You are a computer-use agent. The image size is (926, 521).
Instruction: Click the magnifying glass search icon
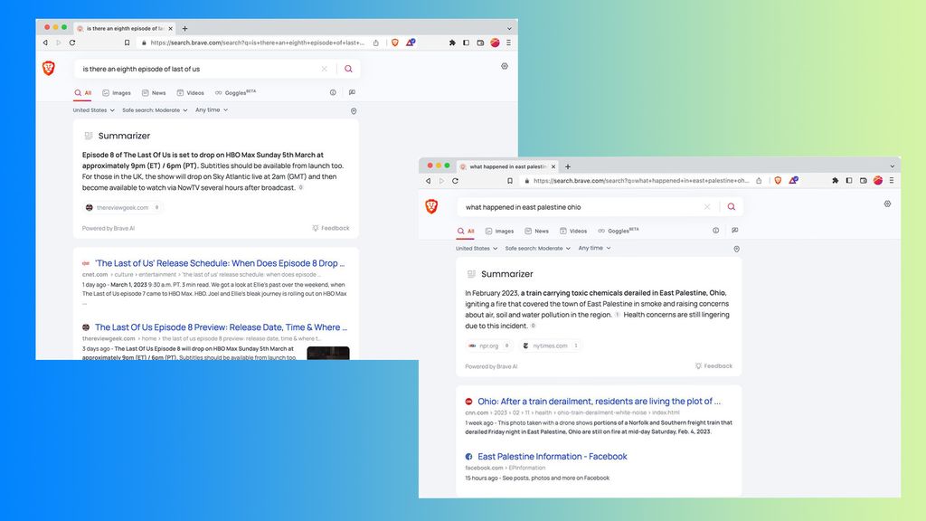731,207
